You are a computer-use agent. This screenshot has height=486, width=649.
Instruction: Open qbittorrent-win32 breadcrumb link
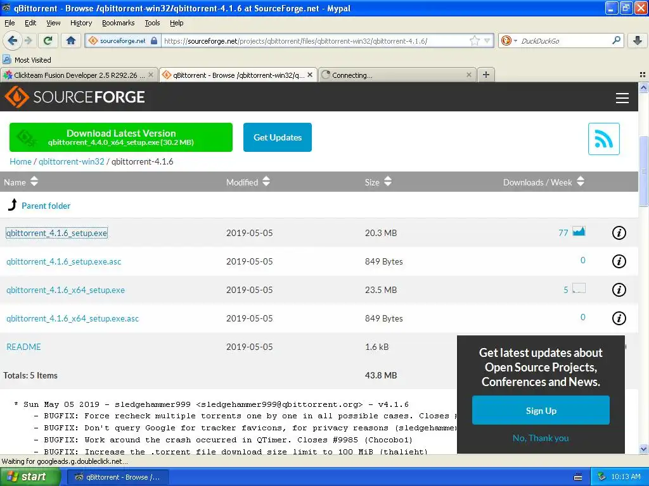71,161
